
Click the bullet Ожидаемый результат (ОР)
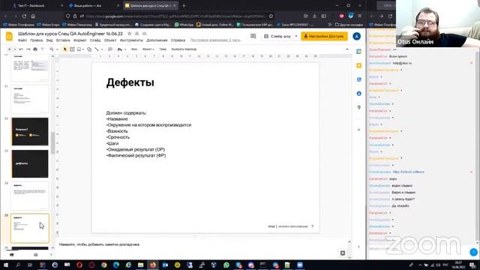coord(136,149)
